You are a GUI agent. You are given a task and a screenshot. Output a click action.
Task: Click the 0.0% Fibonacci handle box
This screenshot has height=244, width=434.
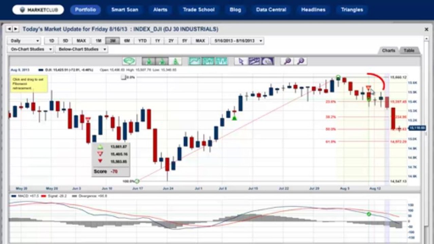point(124,77)
